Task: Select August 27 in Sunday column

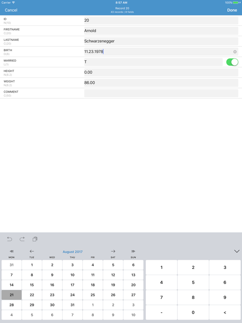Action: [x=133, y=295]
